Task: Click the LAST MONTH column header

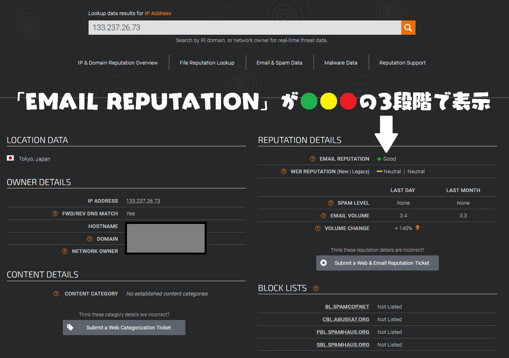Action: pos(463,190)
